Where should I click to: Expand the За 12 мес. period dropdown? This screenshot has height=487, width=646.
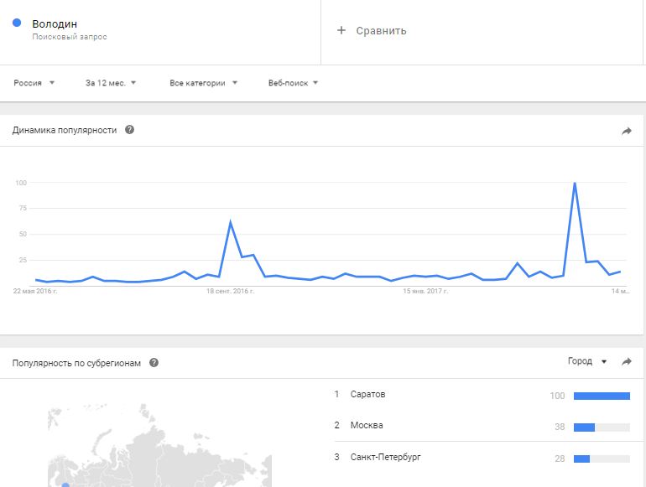click(111, 83)
